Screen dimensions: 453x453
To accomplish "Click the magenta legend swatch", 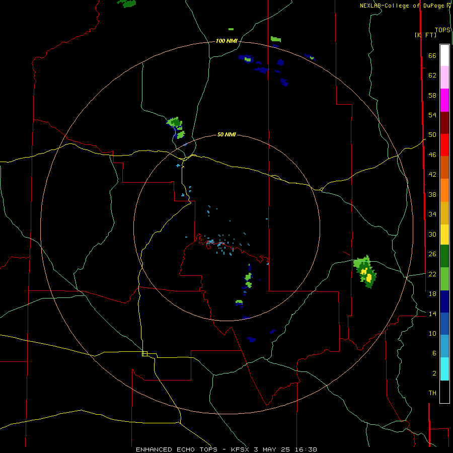I will pyautogui.click(x=444, y=100).
